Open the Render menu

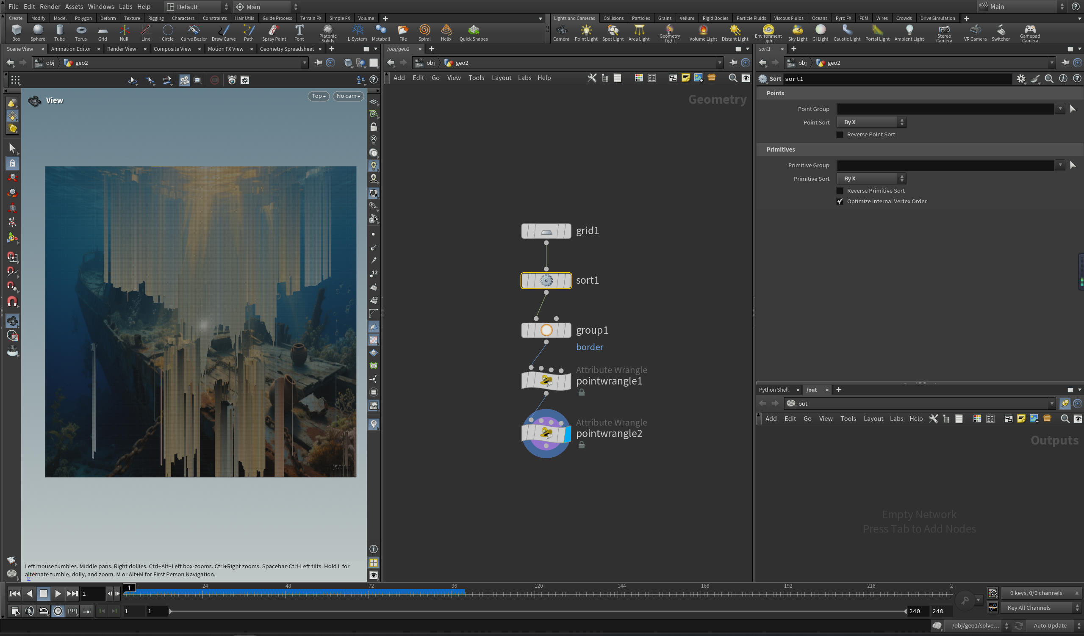[x=50, y=6]
